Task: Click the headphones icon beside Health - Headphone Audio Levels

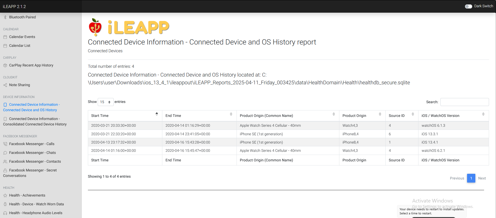Action: tap(5, 213)
